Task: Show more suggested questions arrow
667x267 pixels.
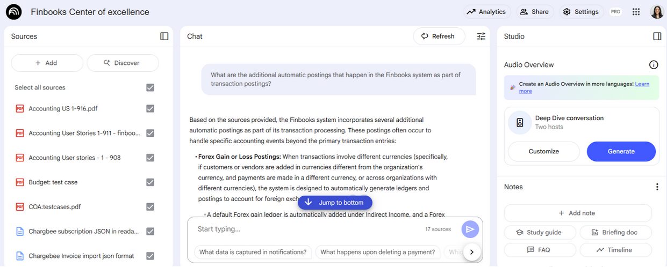Action: click(x=471, y=252)
